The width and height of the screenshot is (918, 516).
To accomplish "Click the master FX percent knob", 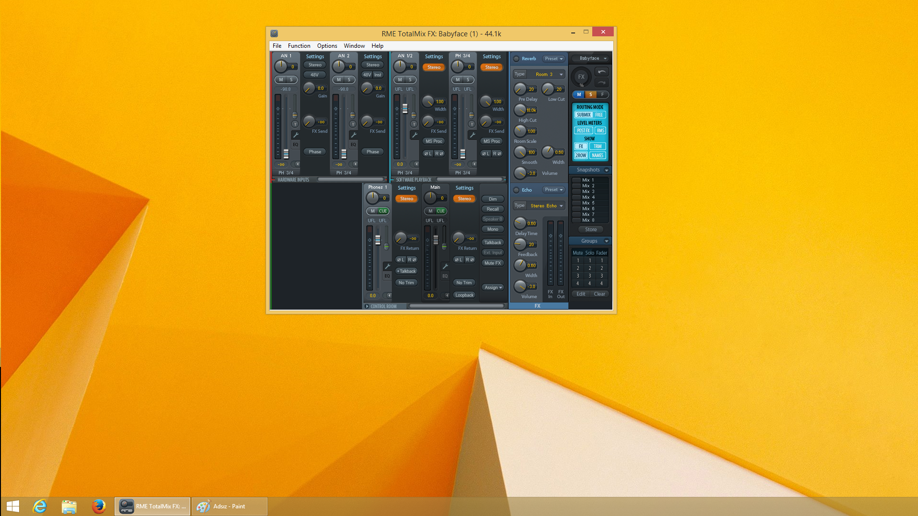I will [x=581, y=76].
